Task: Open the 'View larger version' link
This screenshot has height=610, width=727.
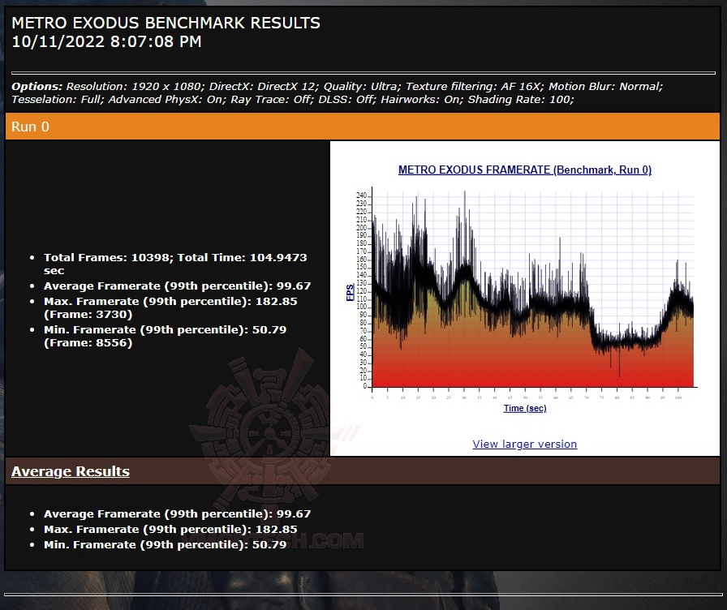Action: pos(524,444)
